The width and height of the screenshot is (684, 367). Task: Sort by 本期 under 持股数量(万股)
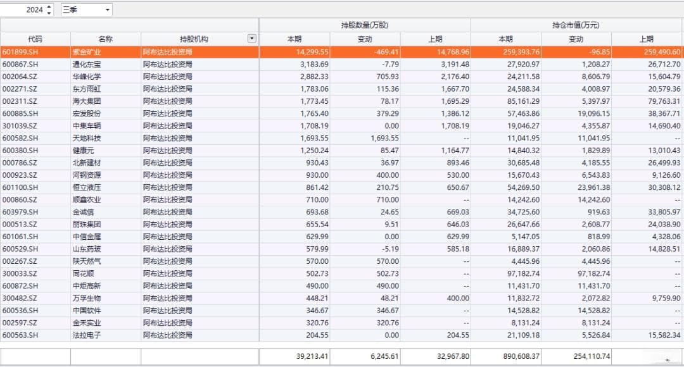tap(294, 39)
